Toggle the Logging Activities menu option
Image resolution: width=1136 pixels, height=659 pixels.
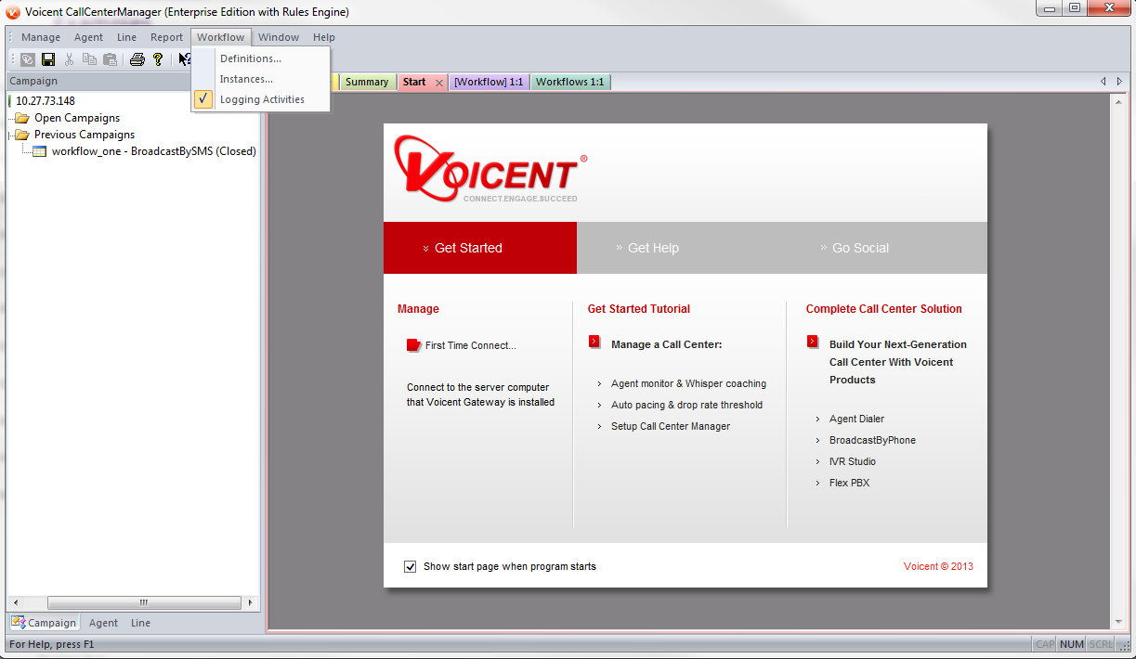click(261, 99)
